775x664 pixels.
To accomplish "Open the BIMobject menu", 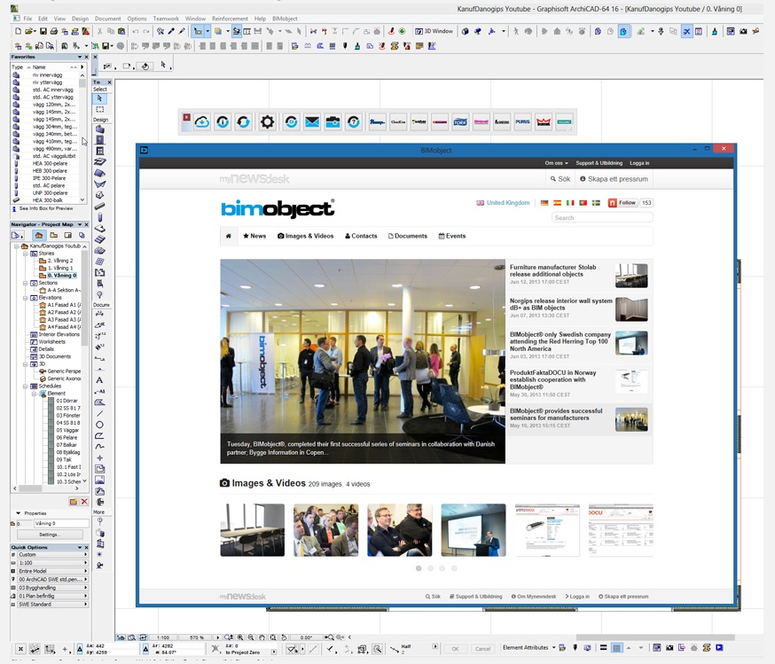I will point(285,19).
